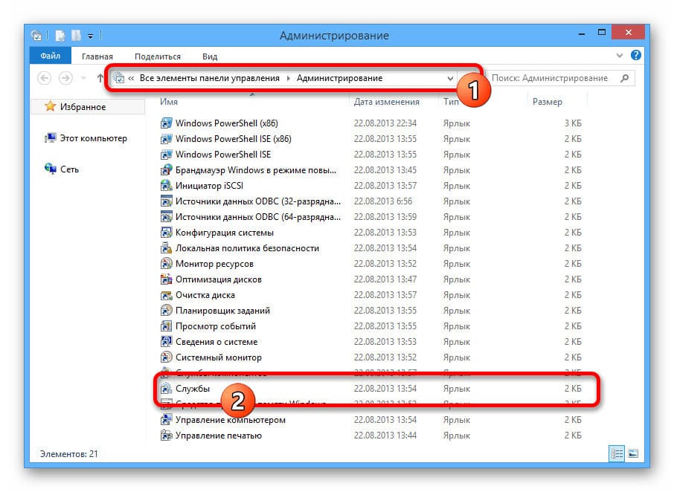Click the 3 КБ size value

pos(573,123)
